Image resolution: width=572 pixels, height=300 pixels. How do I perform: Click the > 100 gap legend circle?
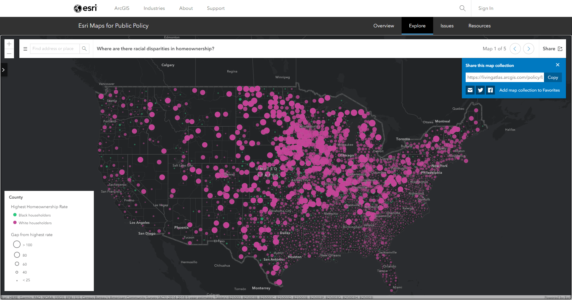tap(17, 244)
